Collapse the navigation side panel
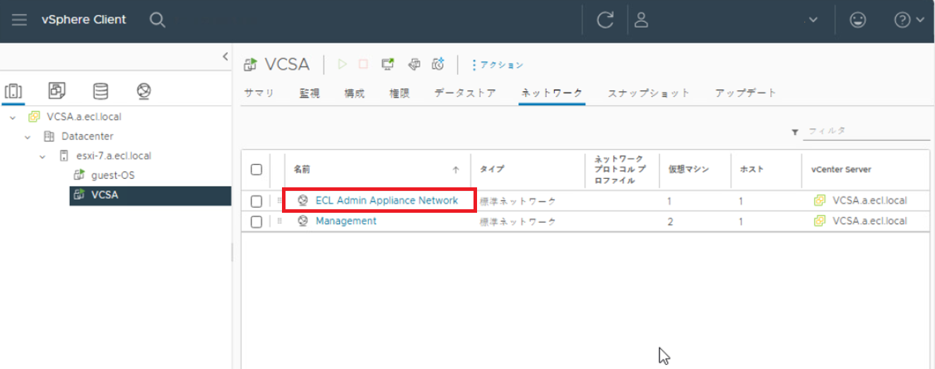This screenshot has width=935, height=369. click(225, 57)
